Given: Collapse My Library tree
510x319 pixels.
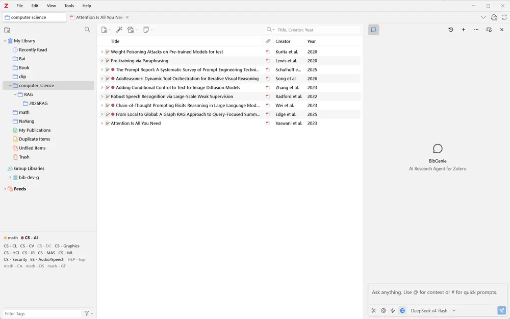Looking at the screenshot, I should click(5, 41).
